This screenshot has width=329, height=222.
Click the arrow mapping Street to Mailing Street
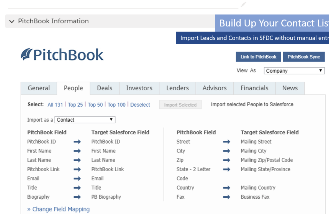click(x=226, y=141)
